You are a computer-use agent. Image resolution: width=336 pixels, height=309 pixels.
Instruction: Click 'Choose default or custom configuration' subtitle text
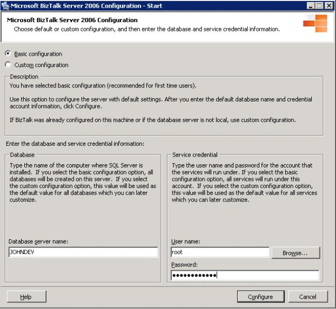147,29
